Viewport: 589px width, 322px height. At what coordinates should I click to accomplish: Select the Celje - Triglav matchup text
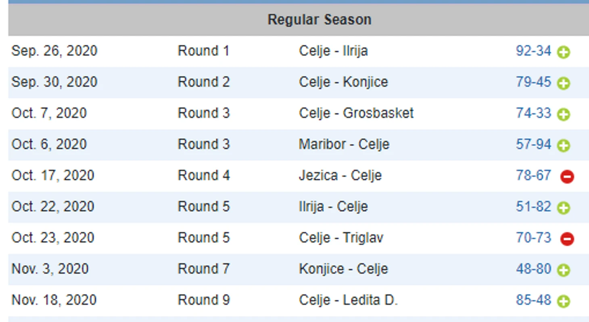pos(341,237)
